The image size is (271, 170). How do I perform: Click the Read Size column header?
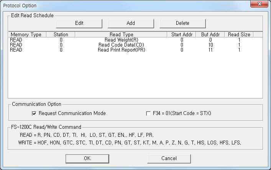point(239,35)
